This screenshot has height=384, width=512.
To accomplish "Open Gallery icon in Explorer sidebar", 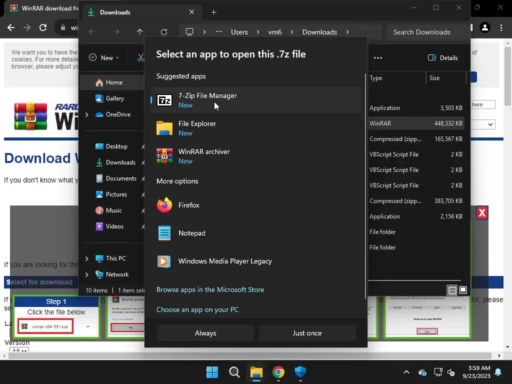I will pyautogui.click(x=99, y=98).
